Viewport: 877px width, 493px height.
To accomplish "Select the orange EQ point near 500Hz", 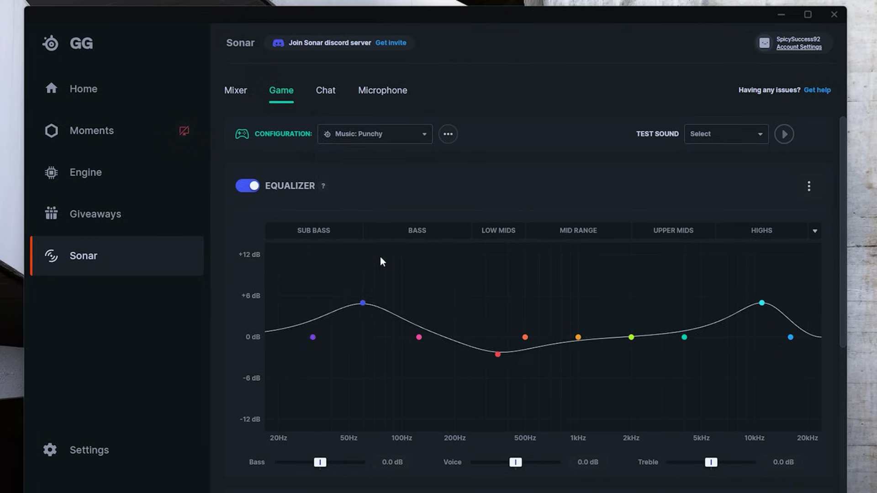I will (525, 337).
